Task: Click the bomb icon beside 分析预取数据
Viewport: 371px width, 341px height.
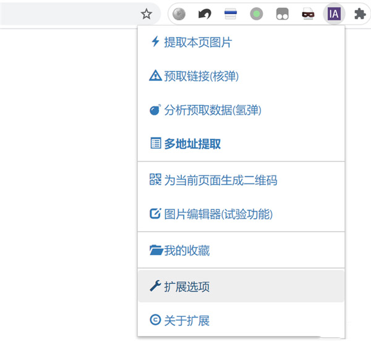Action: (x=155, y=110)
